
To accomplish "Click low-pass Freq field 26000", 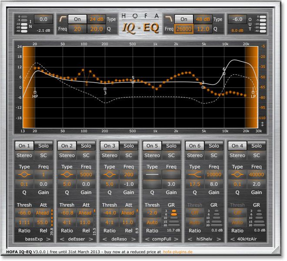I will click(x=184, y=29).
